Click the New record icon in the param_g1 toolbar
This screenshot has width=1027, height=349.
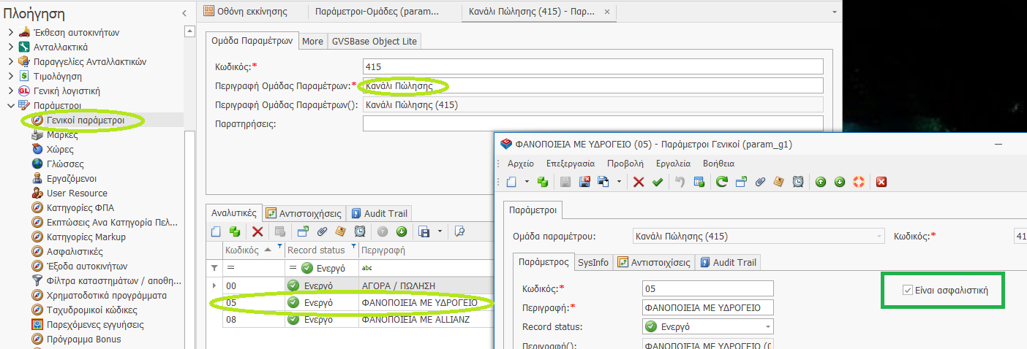[x=511, y=182]
